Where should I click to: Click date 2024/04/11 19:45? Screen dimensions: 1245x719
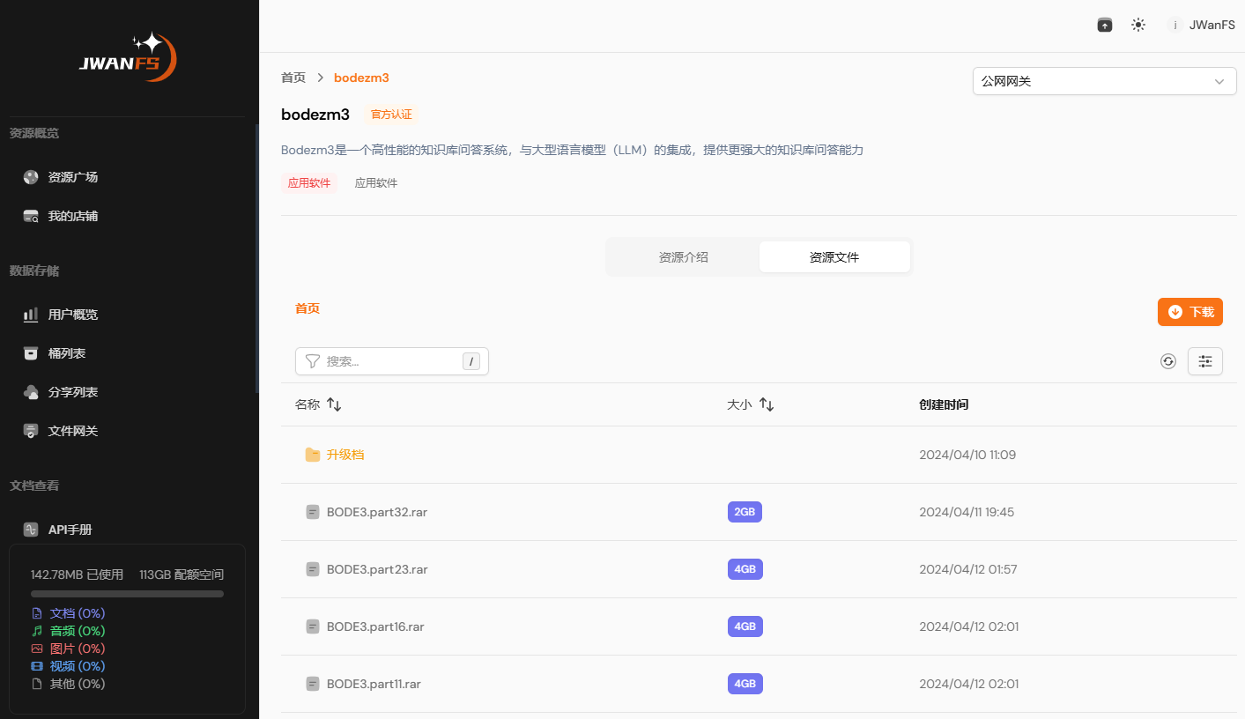click(x=967, y=512)
